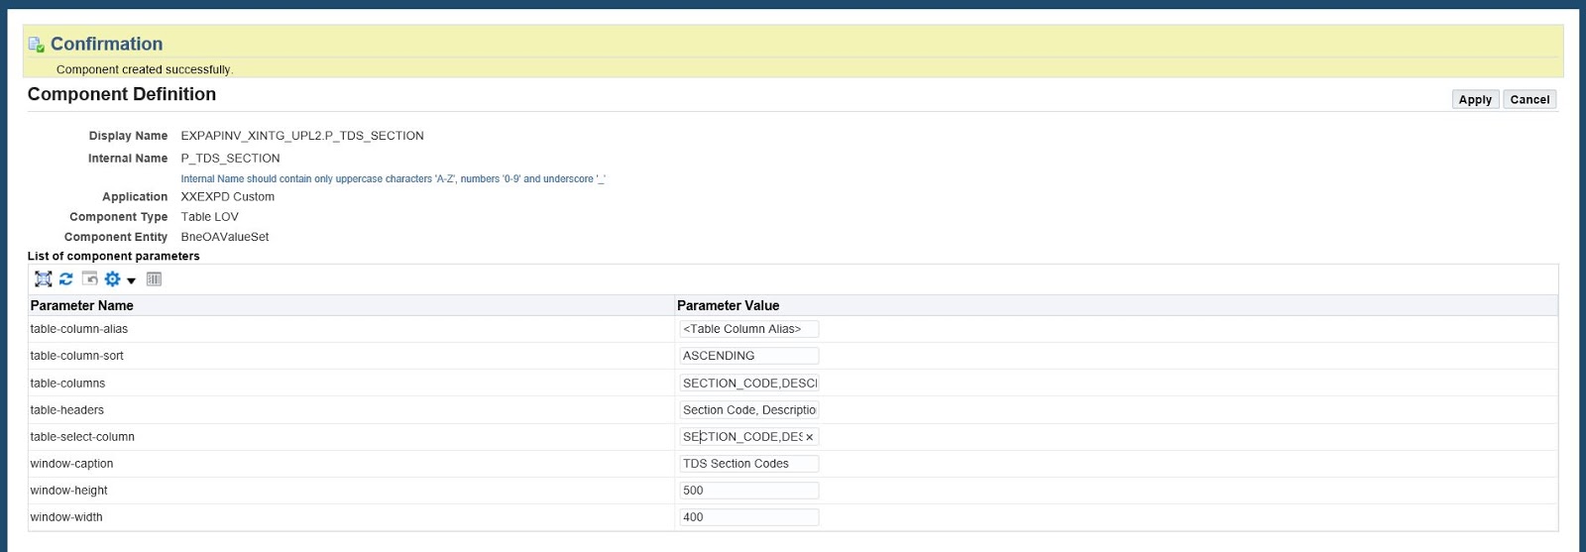The width and height of the screenshot is (1586, 552).
Task: Edit the table-column-alias value field
Action: point(749,329)
